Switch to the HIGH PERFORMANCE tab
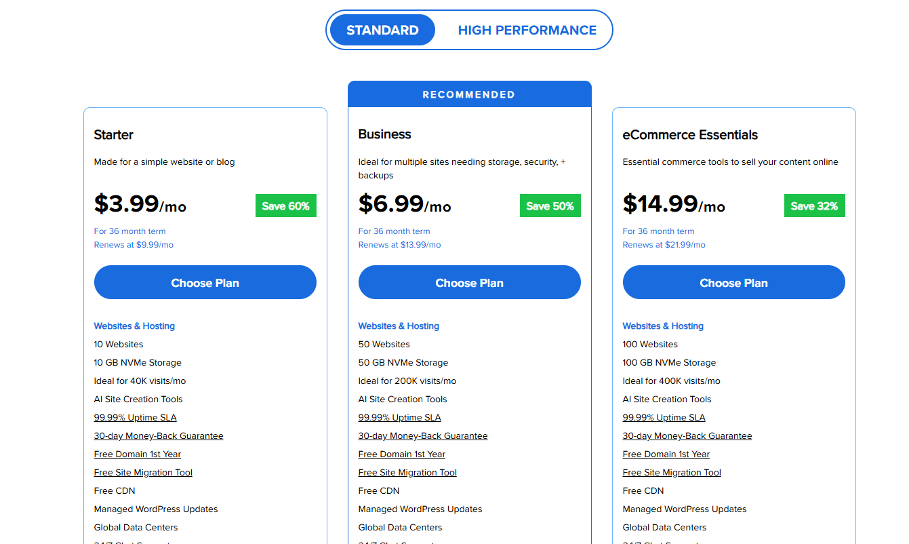The width and height of the screenshot is (909, 544). (527, 30)
